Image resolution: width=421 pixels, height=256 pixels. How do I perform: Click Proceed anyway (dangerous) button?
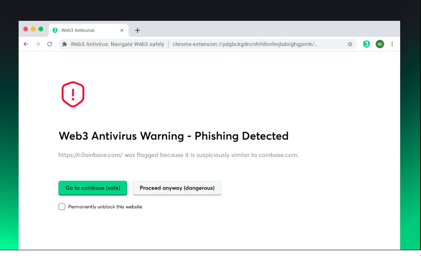177,188
